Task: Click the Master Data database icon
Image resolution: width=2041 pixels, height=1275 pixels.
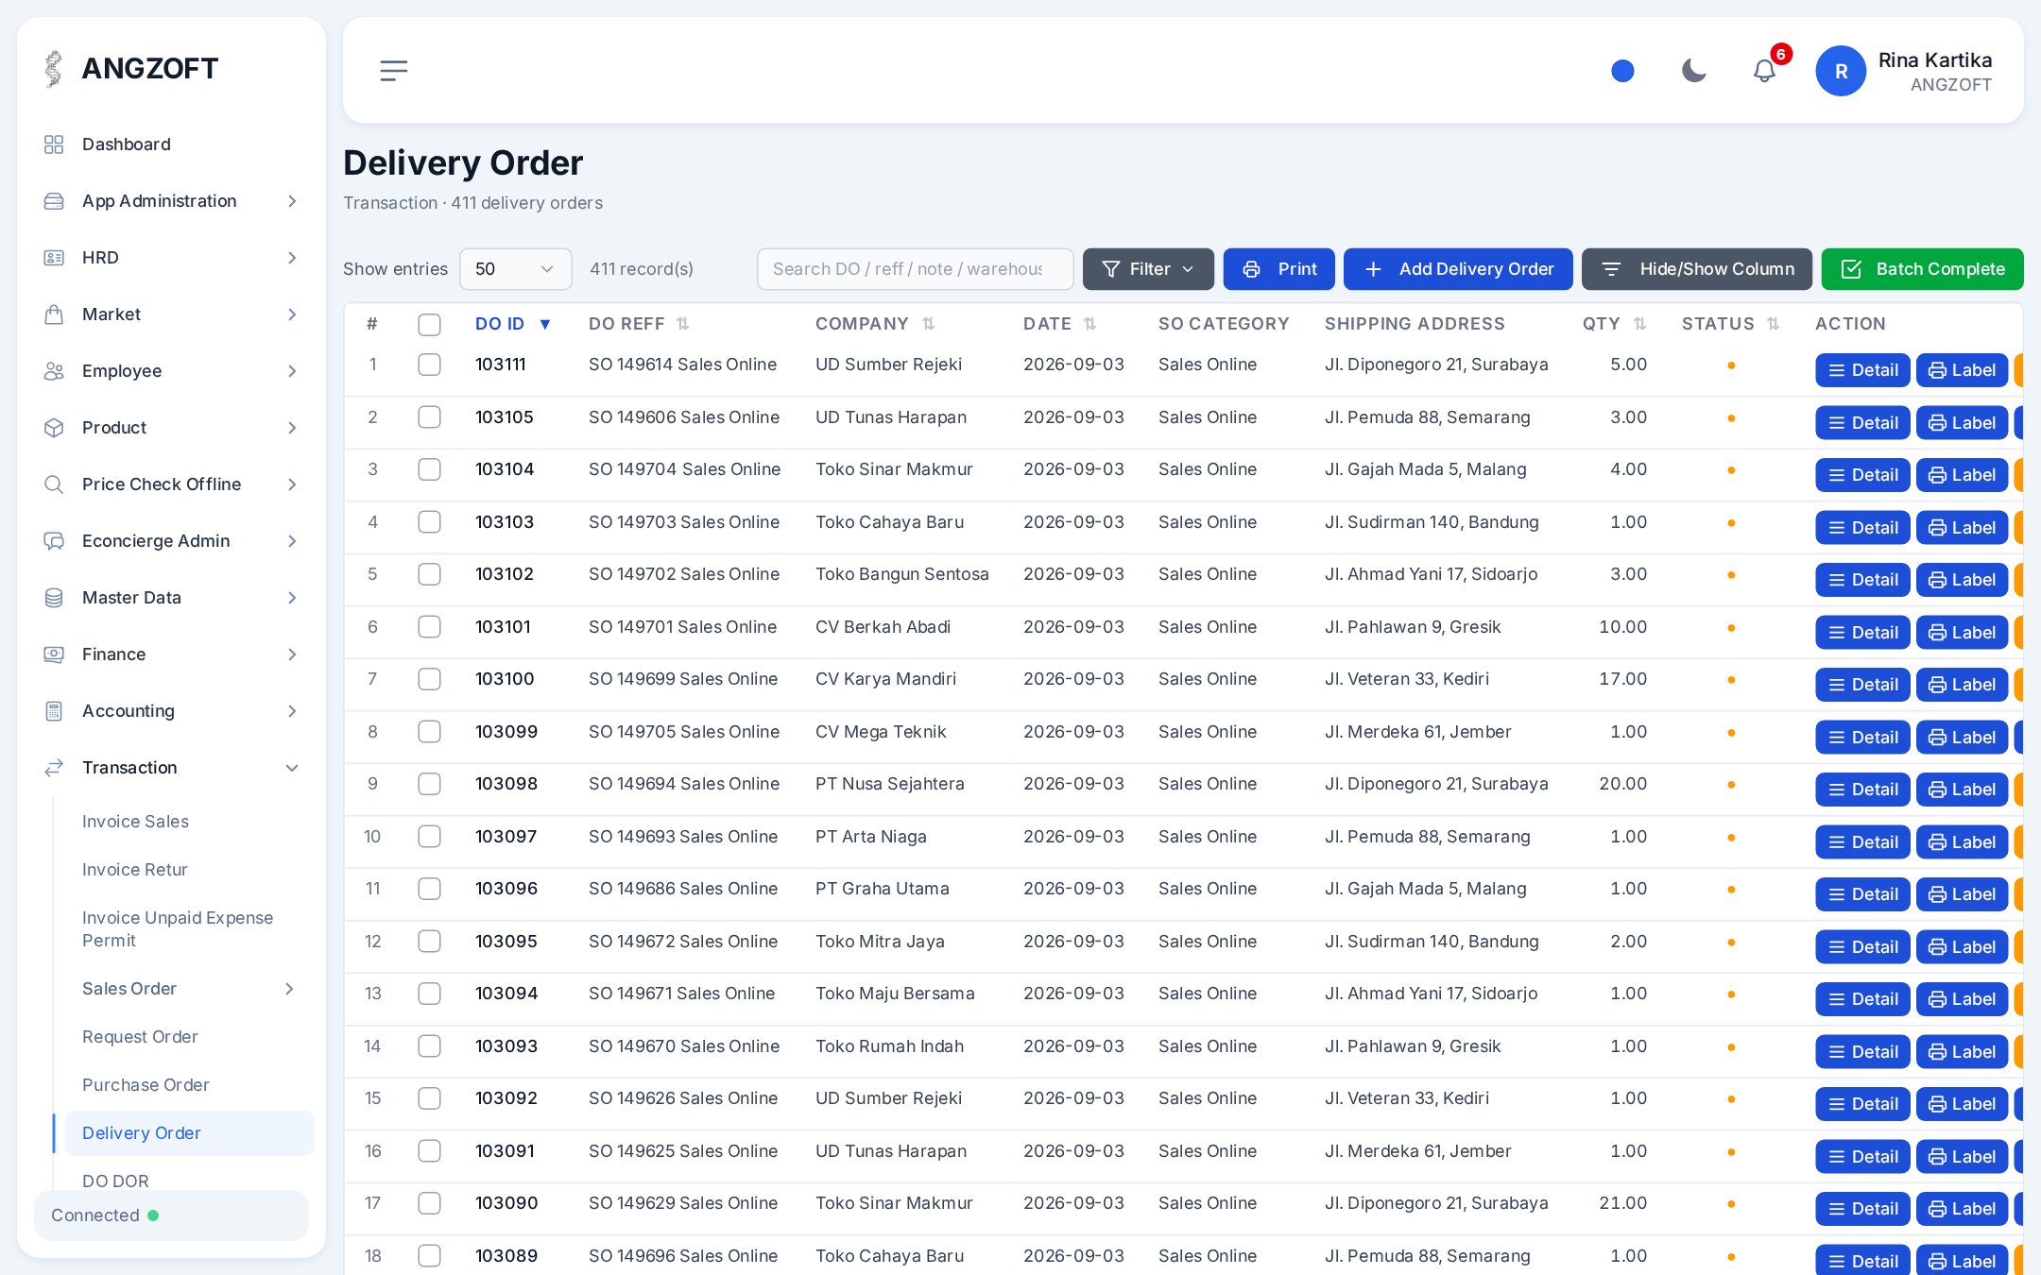Action: [x=54, y=598]
